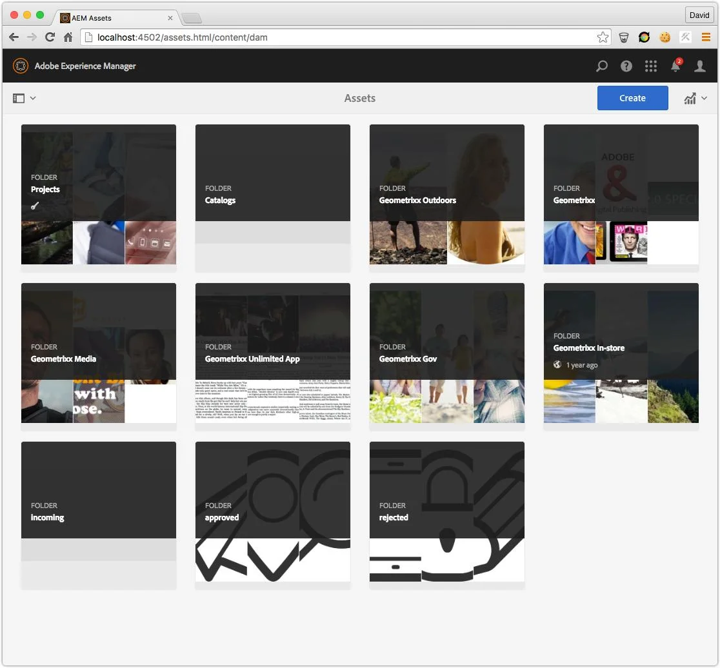Expand the rail selector chevron

click(x=33, y=98)
